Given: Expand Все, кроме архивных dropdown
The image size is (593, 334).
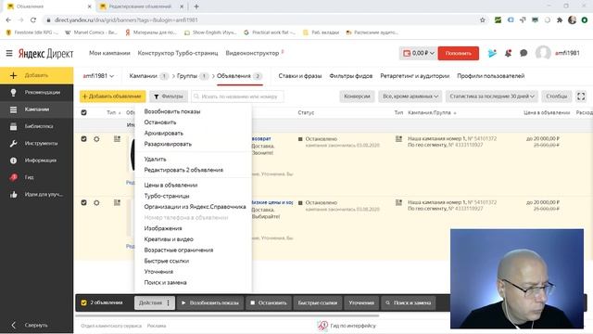Looking at the screenshot, I should tap(410, 96).
